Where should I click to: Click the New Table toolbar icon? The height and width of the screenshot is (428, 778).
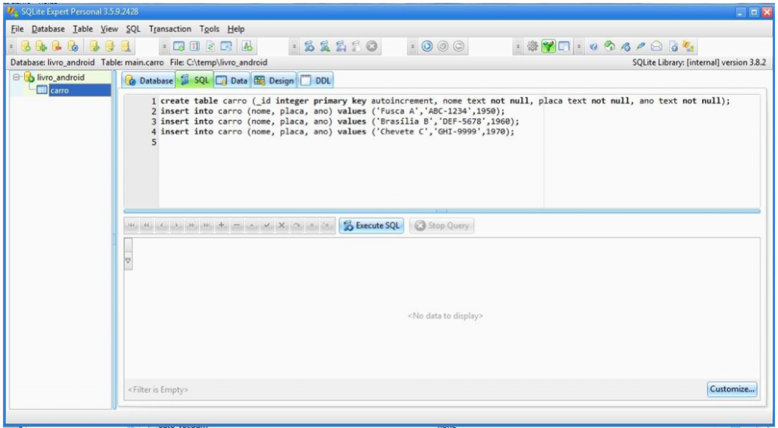click(x=179, y=46)
